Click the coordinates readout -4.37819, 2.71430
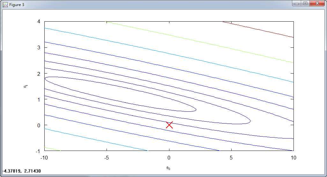 pos(21,171)
